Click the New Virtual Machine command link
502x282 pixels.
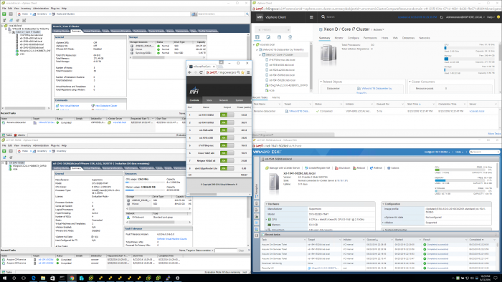(69, 106)
